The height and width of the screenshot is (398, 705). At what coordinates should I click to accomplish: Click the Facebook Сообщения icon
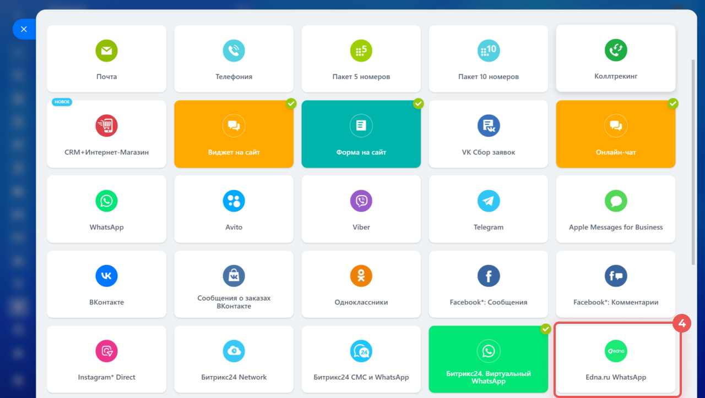tap(489, 276)
